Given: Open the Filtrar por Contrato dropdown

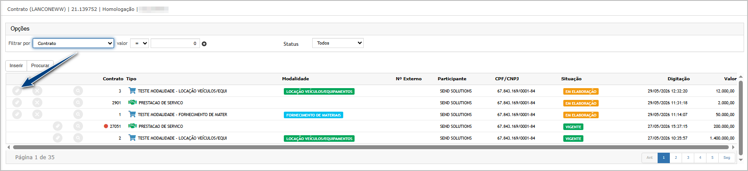Looking at the screenshot, I should (73, 43).
